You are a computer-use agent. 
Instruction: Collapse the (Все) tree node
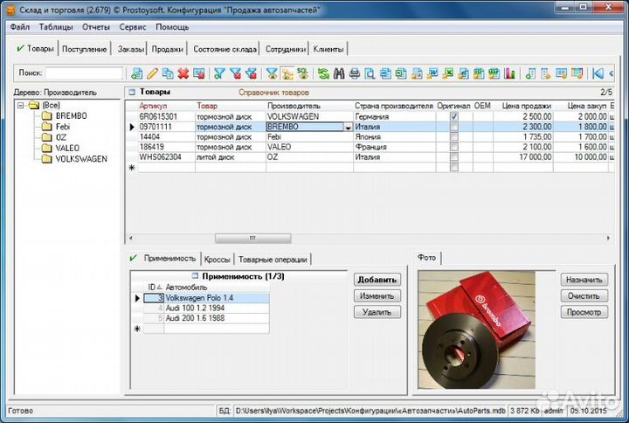click(21, 106)
